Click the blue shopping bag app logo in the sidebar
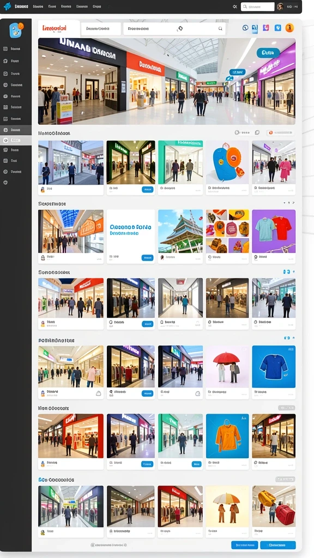314x558 pixels. [16, 31]
